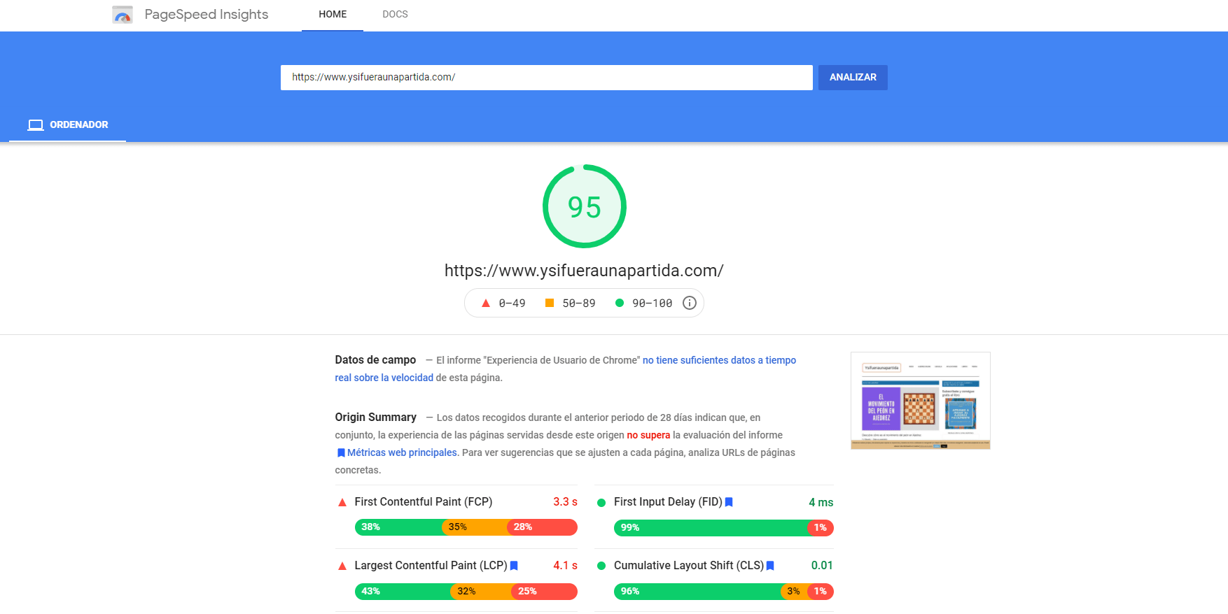Click the red 'no supera' text
The image size is (1228, 614).
pyautogui.click(x=648, y=435)
